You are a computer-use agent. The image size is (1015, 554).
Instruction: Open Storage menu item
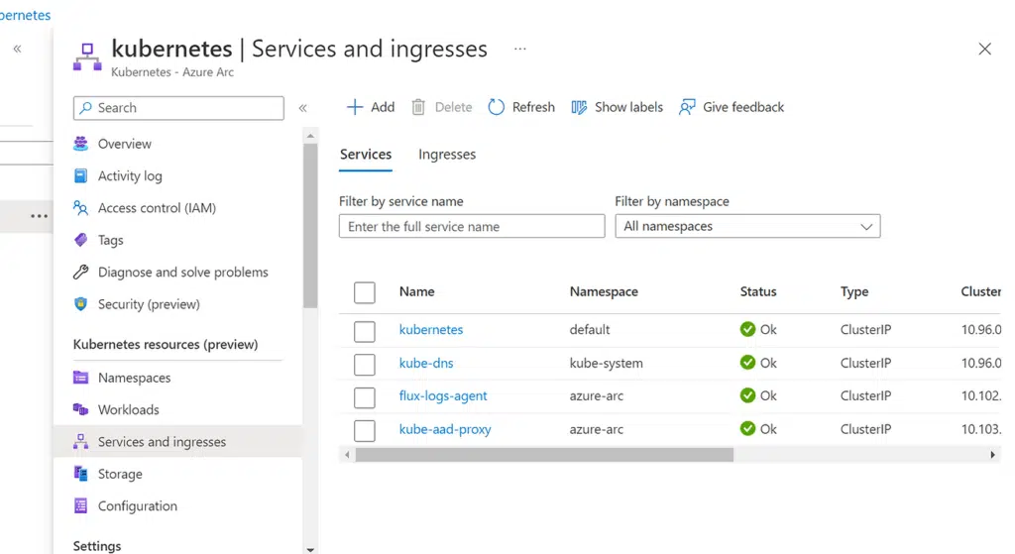pos(120,474)
